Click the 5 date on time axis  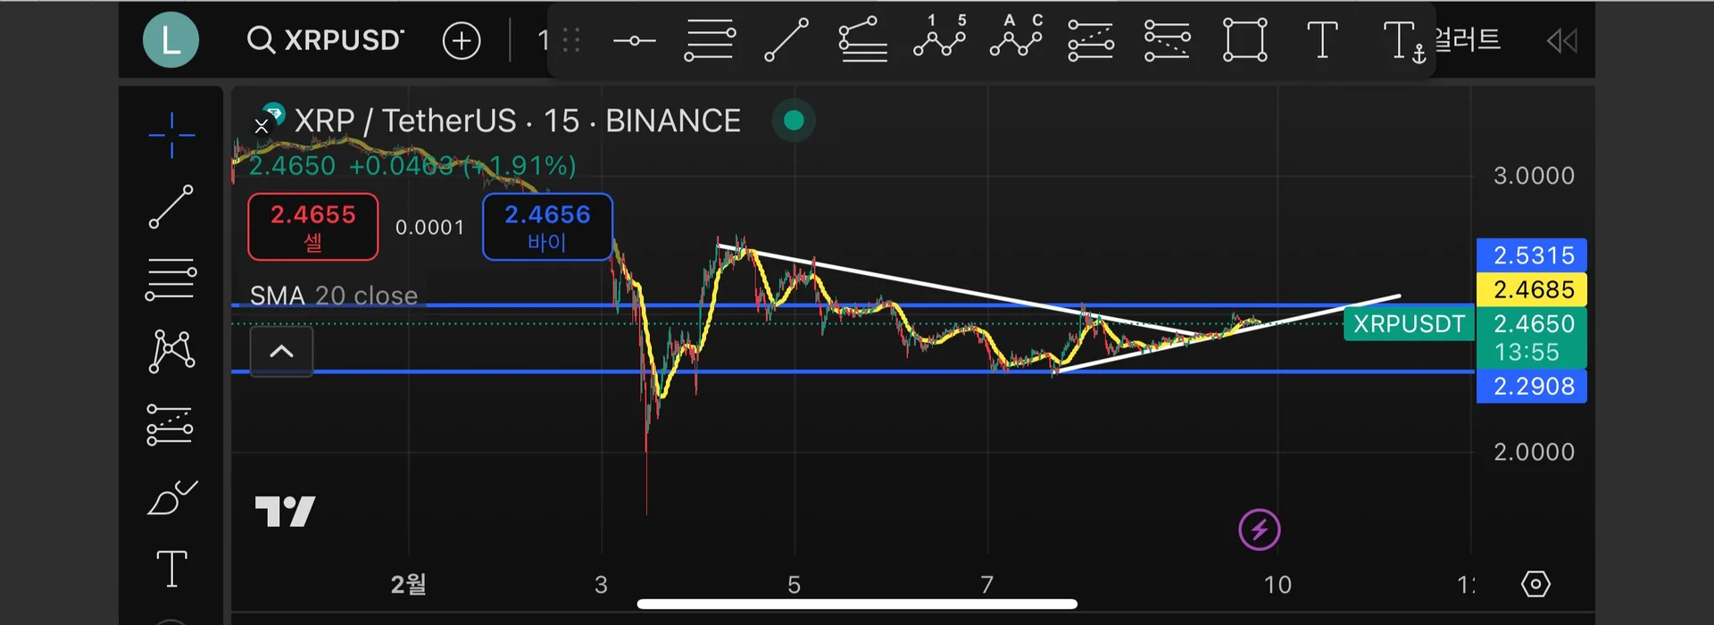(x=794, y=585)
